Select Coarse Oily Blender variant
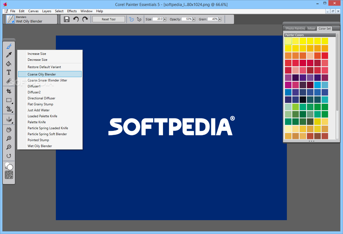 (x=50, y=74)
